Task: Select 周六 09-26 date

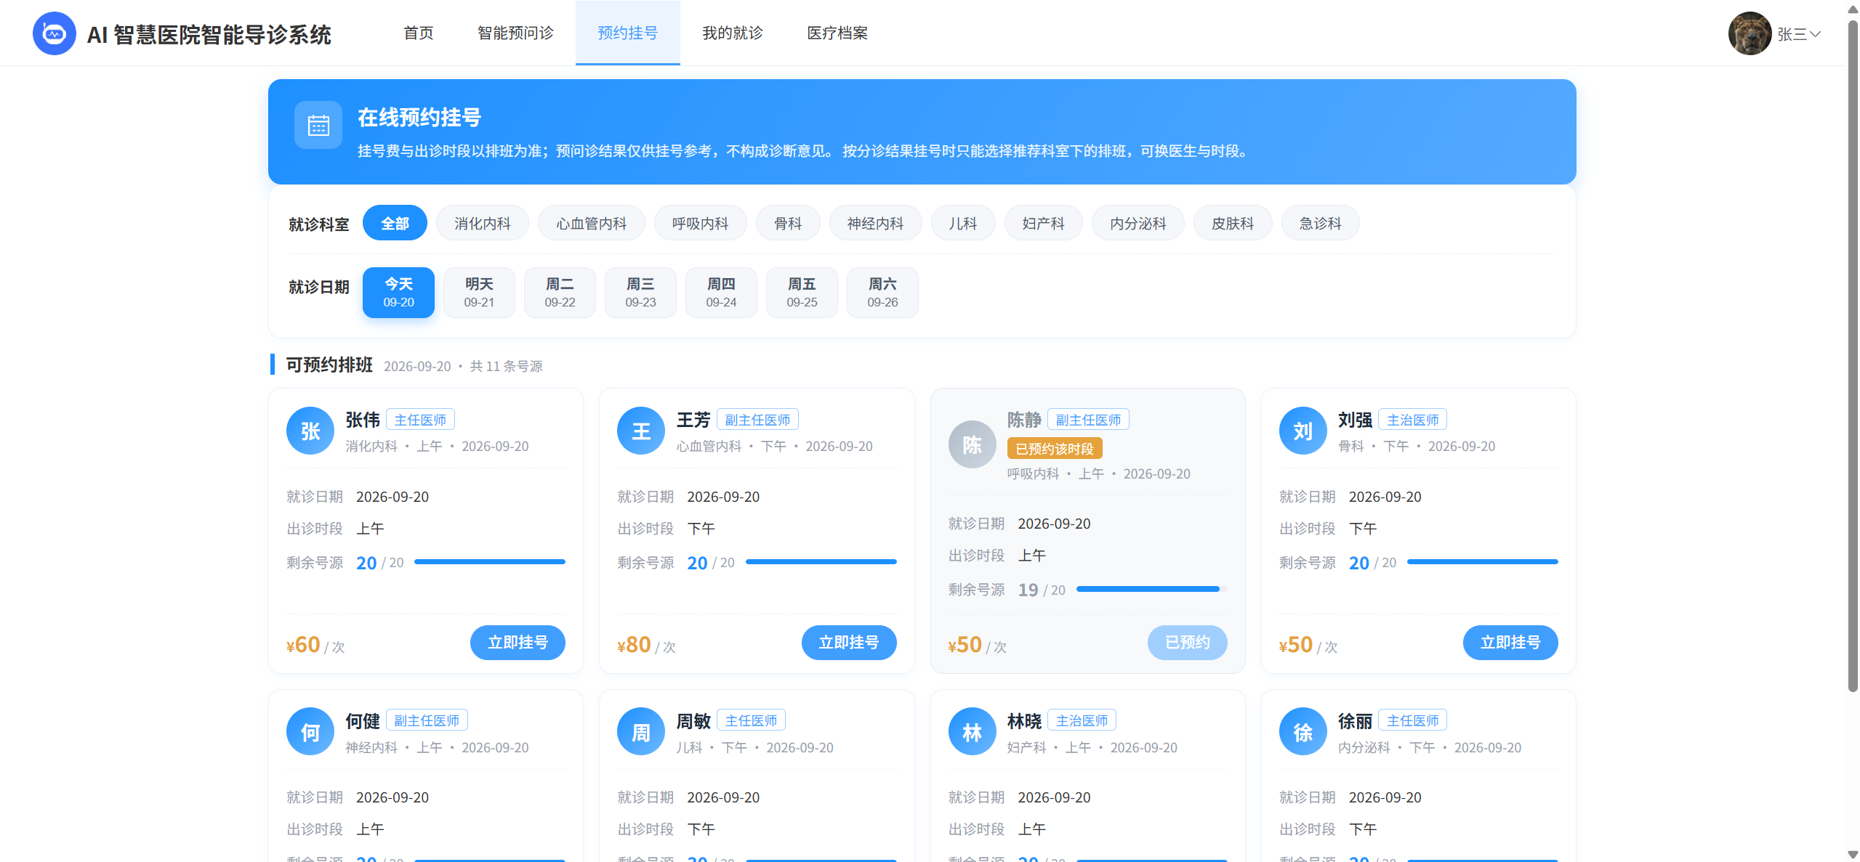Action: pos(882,293)
